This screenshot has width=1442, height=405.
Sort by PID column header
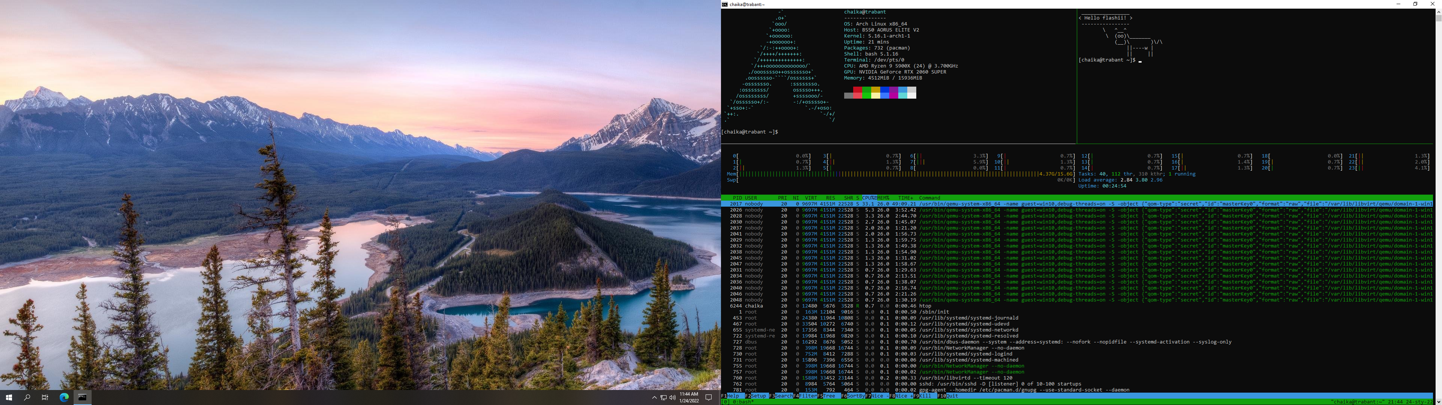coord(737,198)
